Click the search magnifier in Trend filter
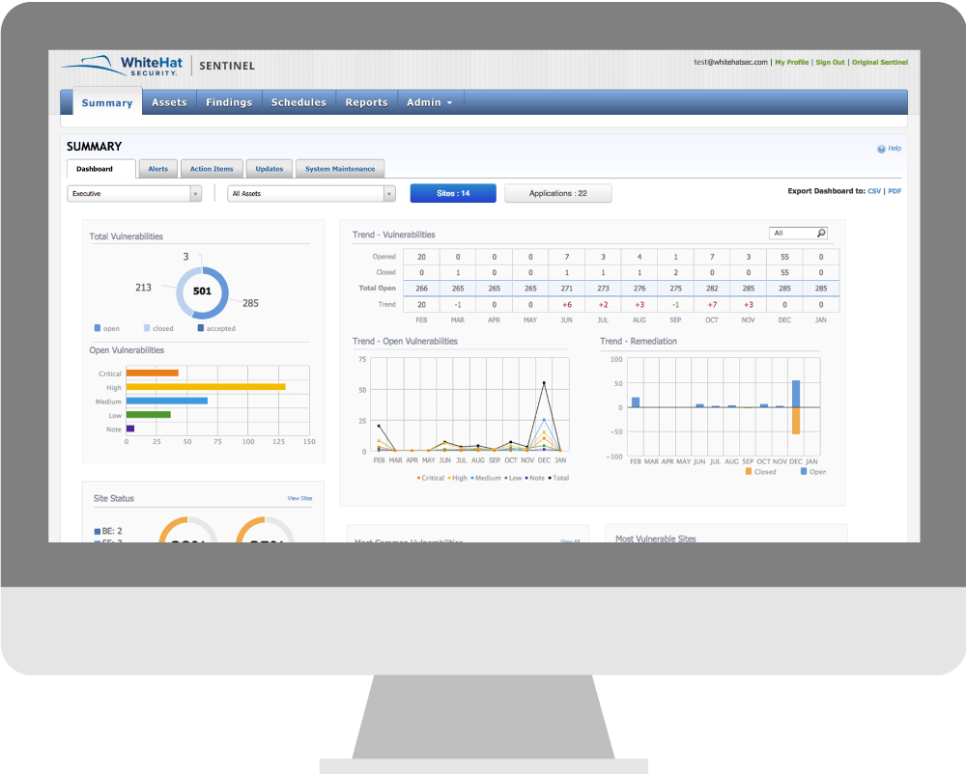The height and width of the screenshot is (775, 966). pyautogui.click(x=821, y=233)
